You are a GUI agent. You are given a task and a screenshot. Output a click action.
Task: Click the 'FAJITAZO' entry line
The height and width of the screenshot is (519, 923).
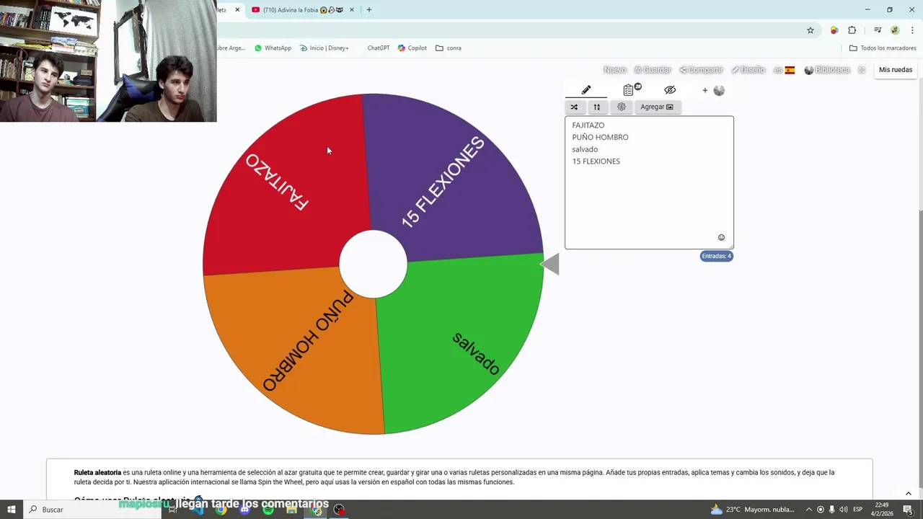pos(588,125)
